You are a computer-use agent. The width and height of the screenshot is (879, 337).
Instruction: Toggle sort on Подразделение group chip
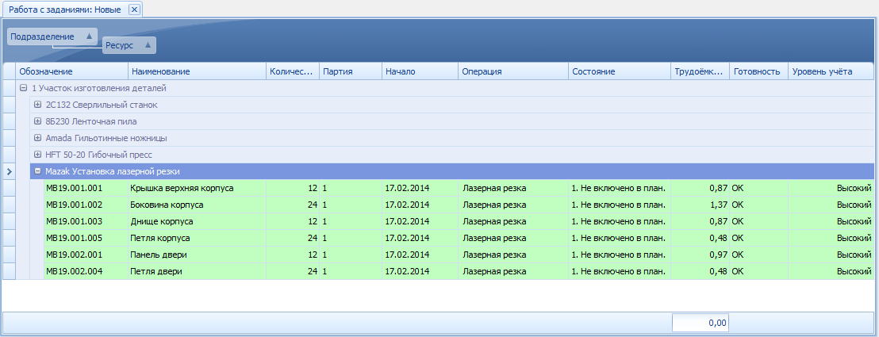pyautogui.click(x=52, y=36)
